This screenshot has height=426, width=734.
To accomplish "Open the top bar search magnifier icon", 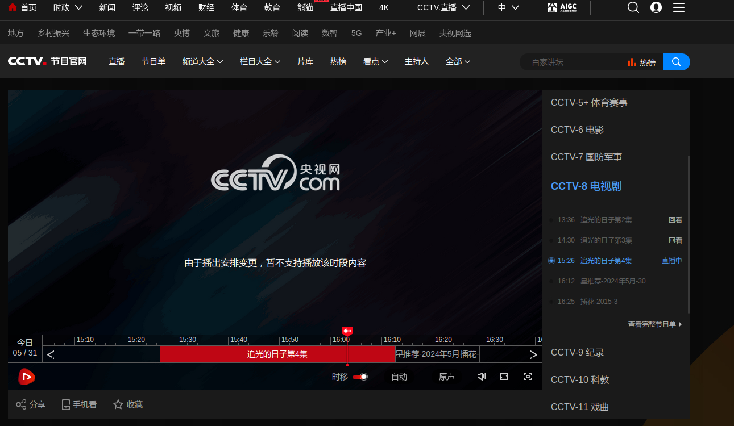I will coord(633,7).
